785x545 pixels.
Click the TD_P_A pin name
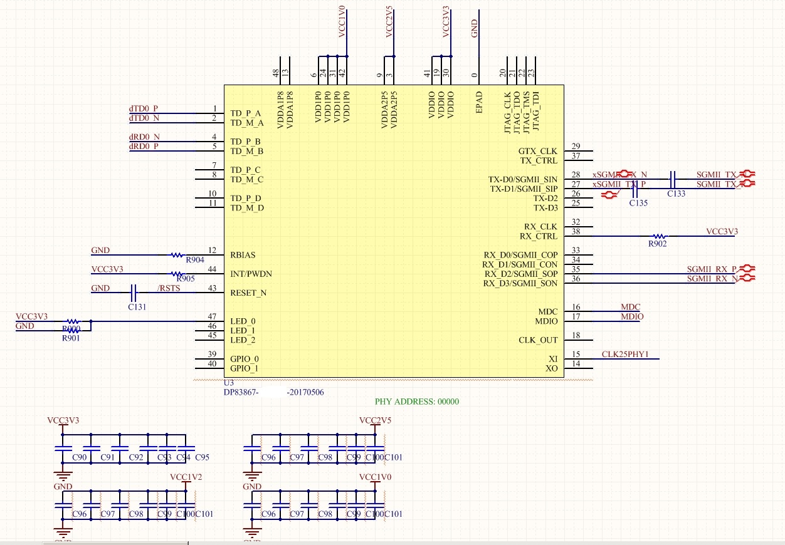247,114
